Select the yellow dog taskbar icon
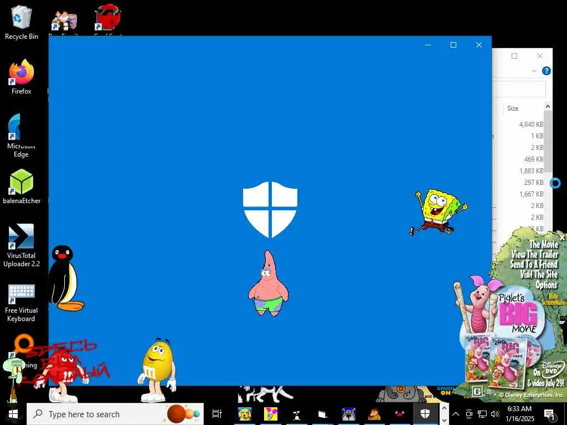This screenshot has height=425, width=567. tap(245, 414)
